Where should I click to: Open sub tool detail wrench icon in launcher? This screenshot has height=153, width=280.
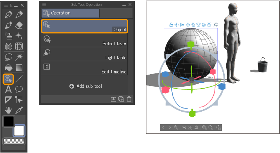pos(176,127)
